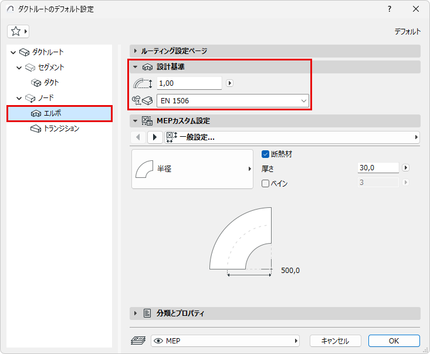Click the MEPカスタム設定 panel icon
This screenshot has width=430, height=354.
[x=147, y=121]
